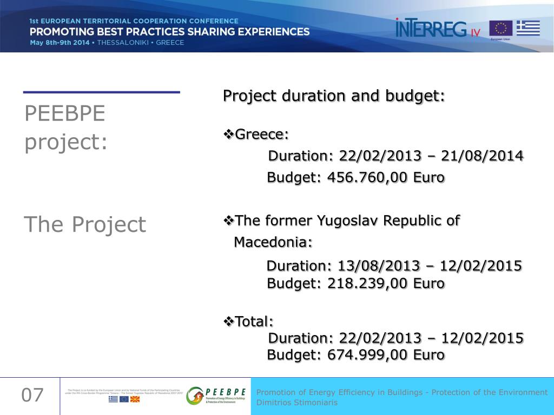This screenshot has width=554, height=415.
Task: Click 'Budget: 674.999,00 Euro' line
Action: pos(356,354)
